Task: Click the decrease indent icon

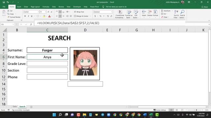Action: tap(67, 16)
